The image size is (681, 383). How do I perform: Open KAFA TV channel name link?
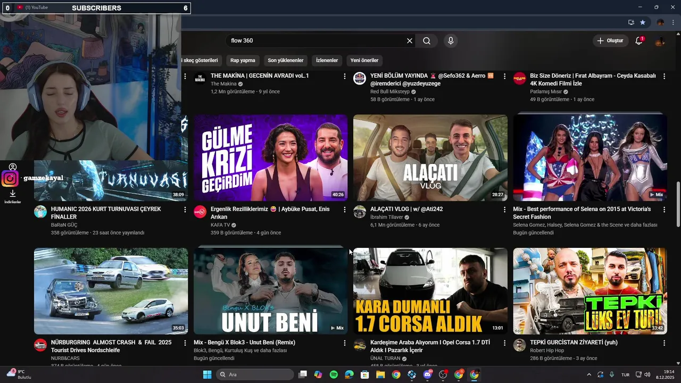click(220, 225)
